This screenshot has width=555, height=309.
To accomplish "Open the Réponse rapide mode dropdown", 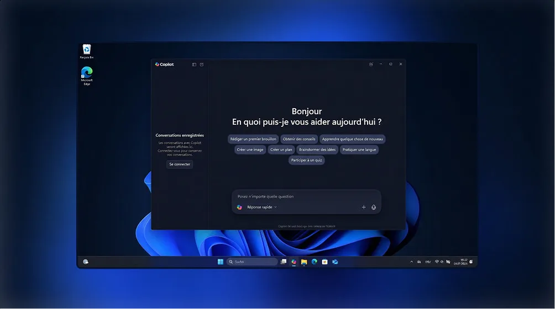I will (x=262, y=207).
